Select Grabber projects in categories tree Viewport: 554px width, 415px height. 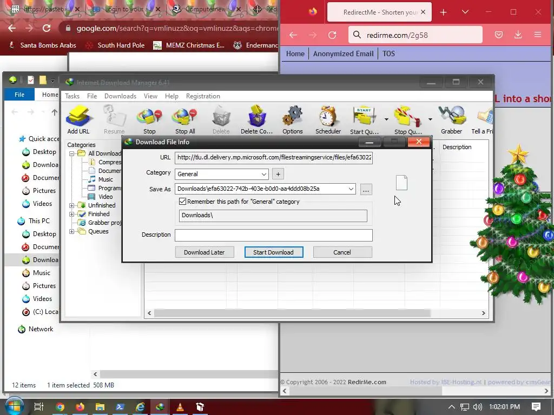pyautogui.click(x=104, y=223)
